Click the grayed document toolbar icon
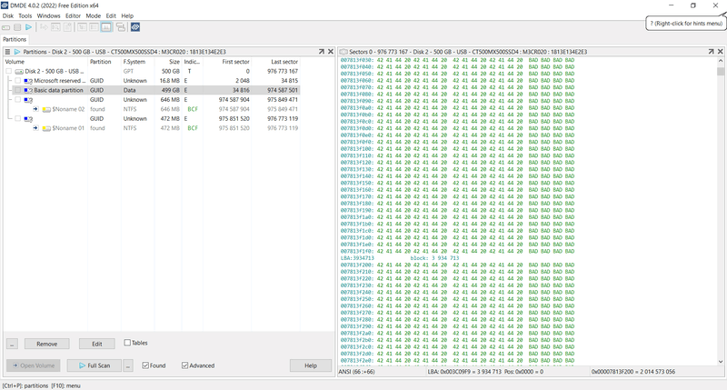 coord(67,27)
